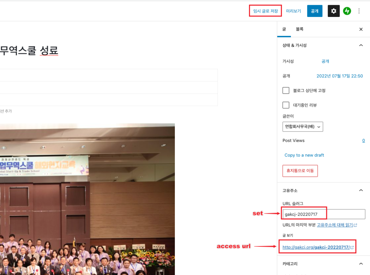Click the green Jetpack icon
Screen dimensions: 370x275
pos(347,11)
